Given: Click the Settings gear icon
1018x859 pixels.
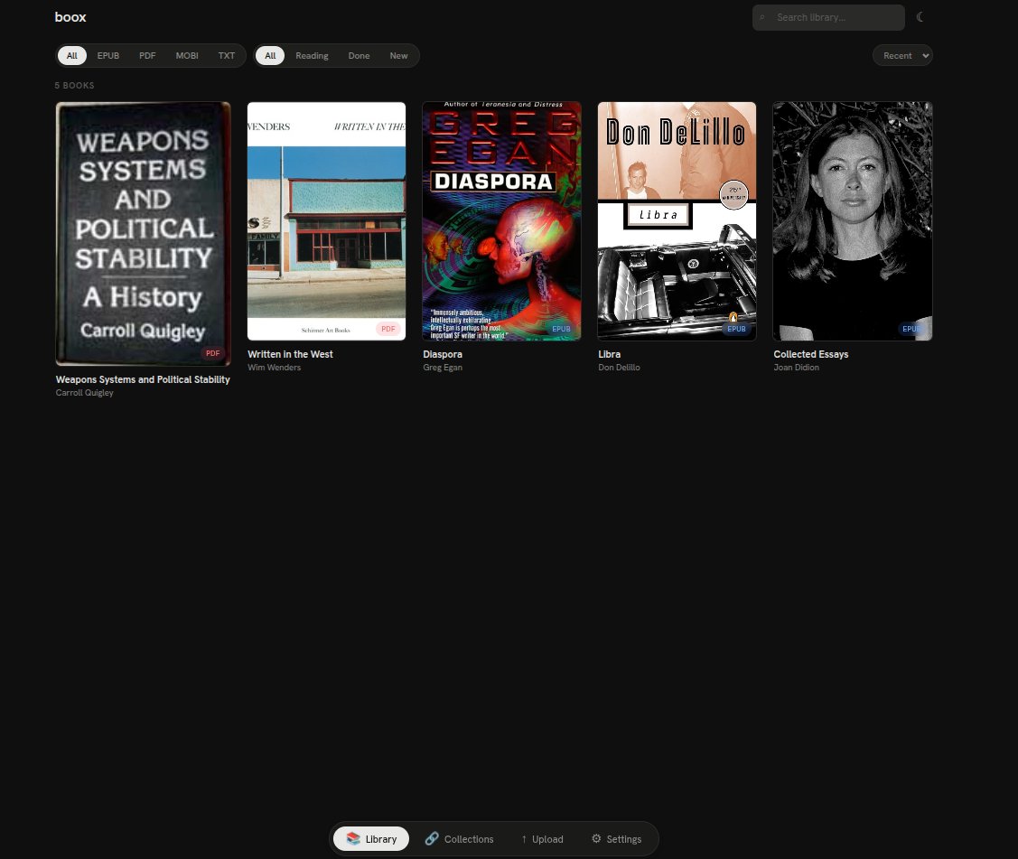Looking at the screenshot, I should (x=596, y=839).
